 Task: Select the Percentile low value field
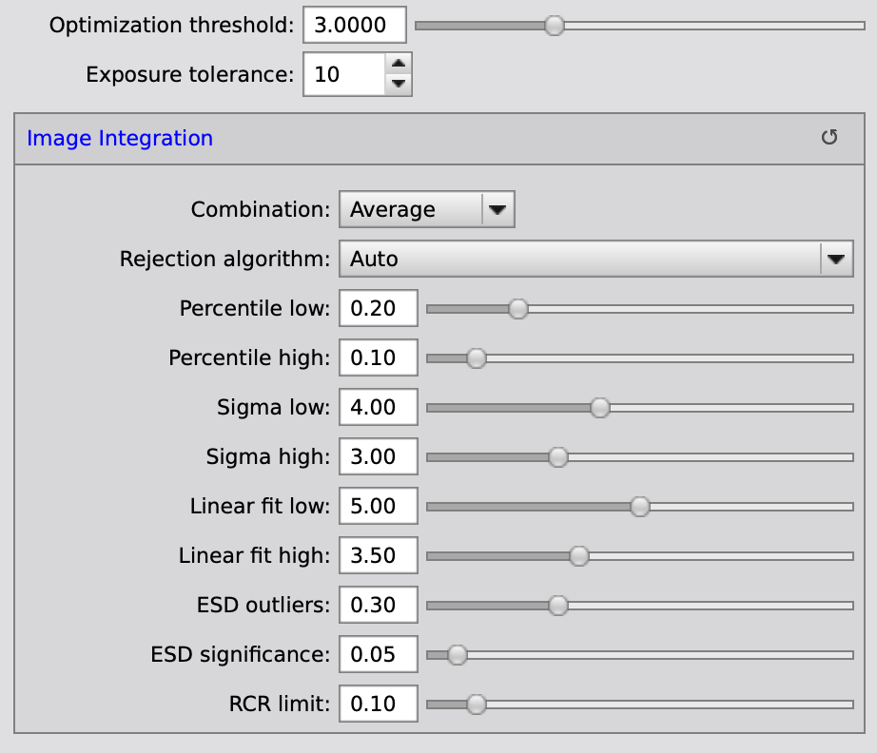[378, 308]
